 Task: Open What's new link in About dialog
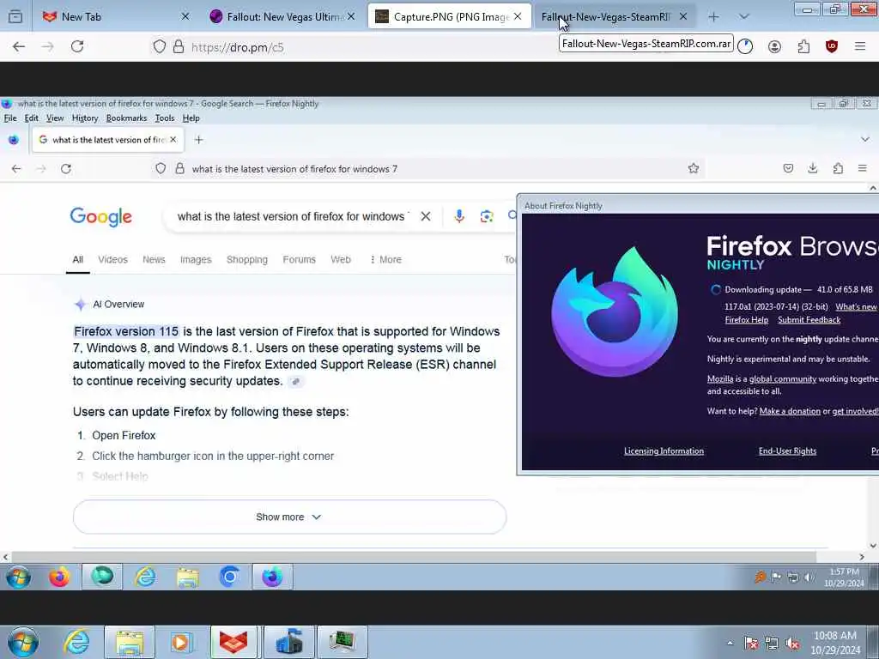pyautogui.click(x=856, y=306)
